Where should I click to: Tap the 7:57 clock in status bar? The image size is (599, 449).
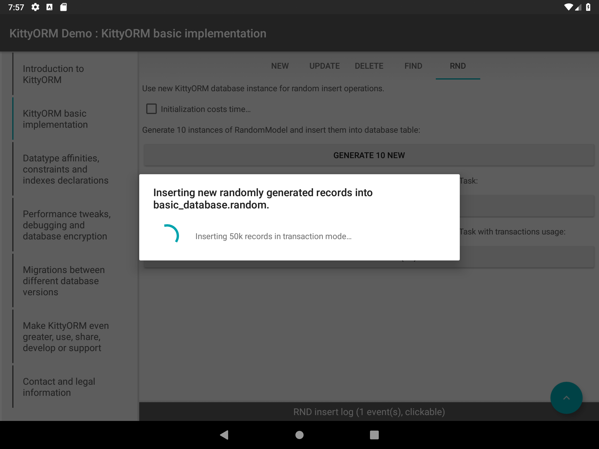click(16, 7)
